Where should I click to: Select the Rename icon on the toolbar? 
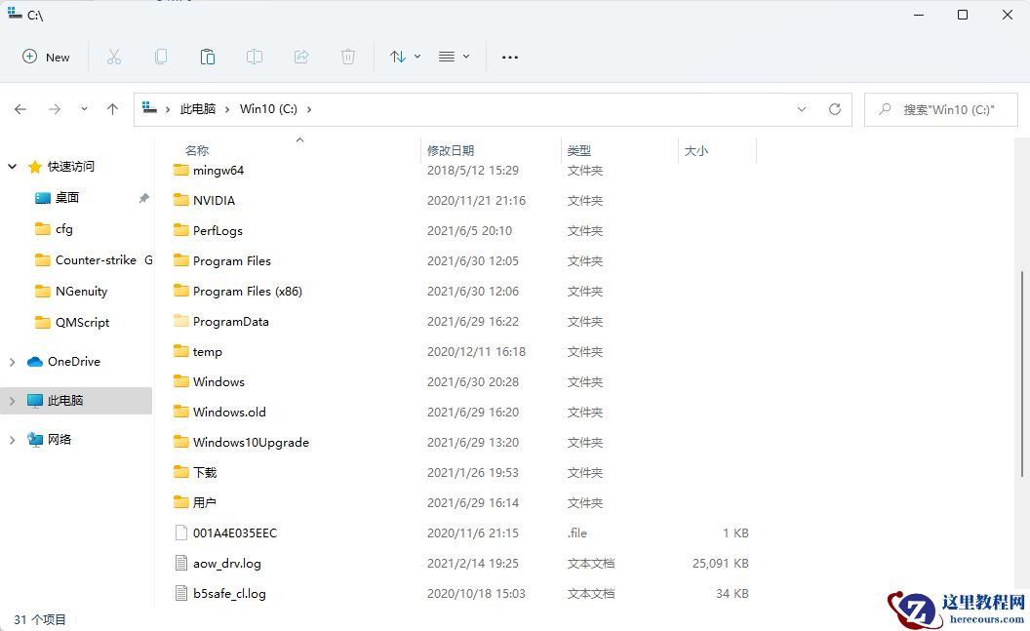coord(255,57)
